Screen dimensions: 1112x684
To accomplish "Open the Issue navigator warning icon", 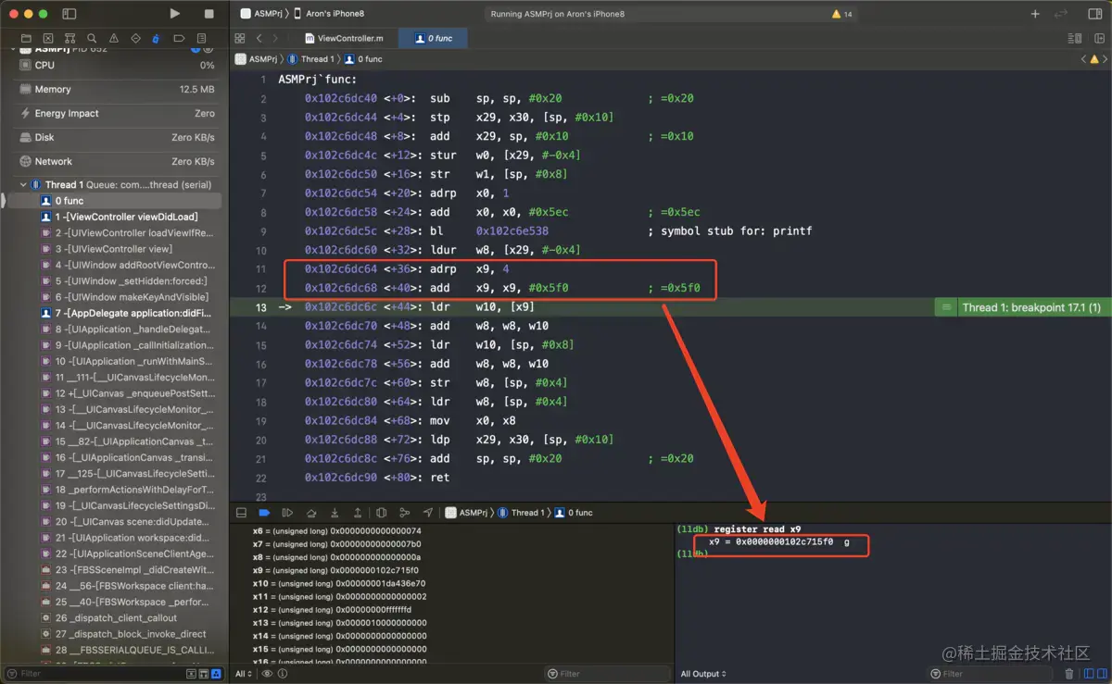I will pos(114,38).
